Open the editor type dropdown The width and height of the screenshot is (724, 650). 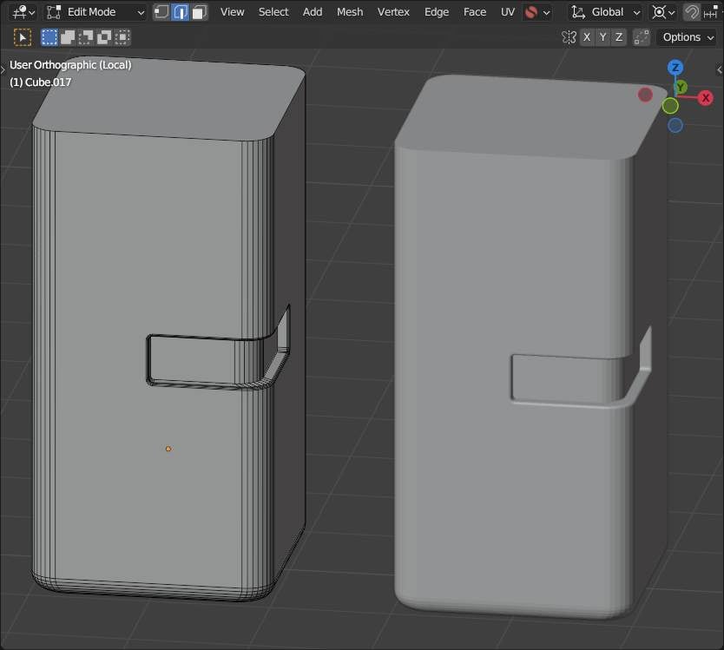coord(23,12)
